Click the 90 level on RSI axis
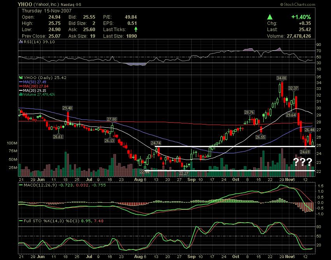The image size is (331, 260). pos(319,44)
